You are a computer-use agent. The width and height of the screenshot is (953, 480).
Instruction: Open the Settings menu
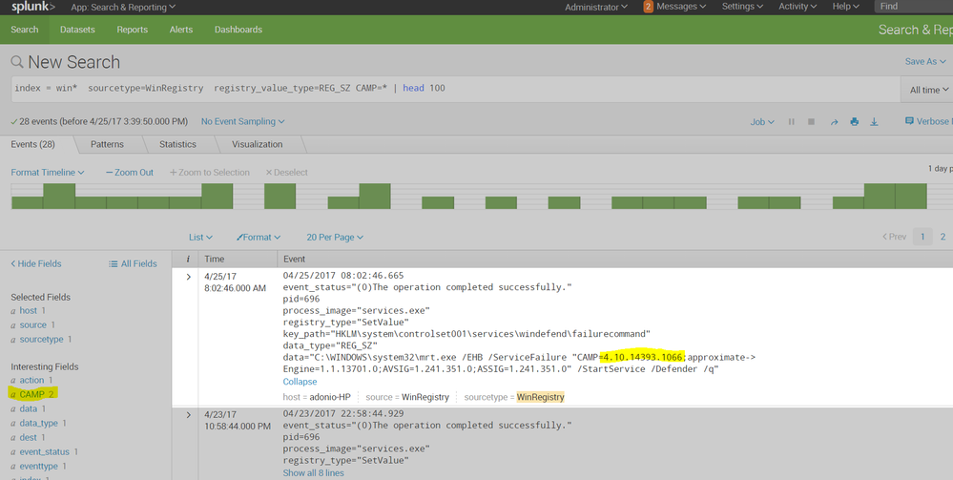click(x=742, y=7)
